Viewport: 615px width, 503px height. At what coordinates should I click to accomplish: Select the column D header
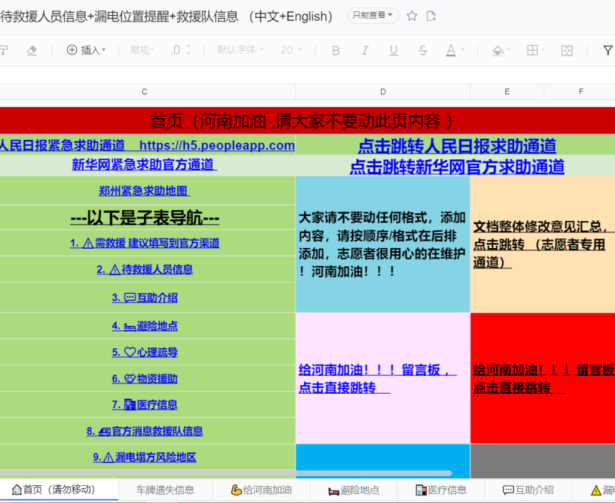click(x=383, y=91)
